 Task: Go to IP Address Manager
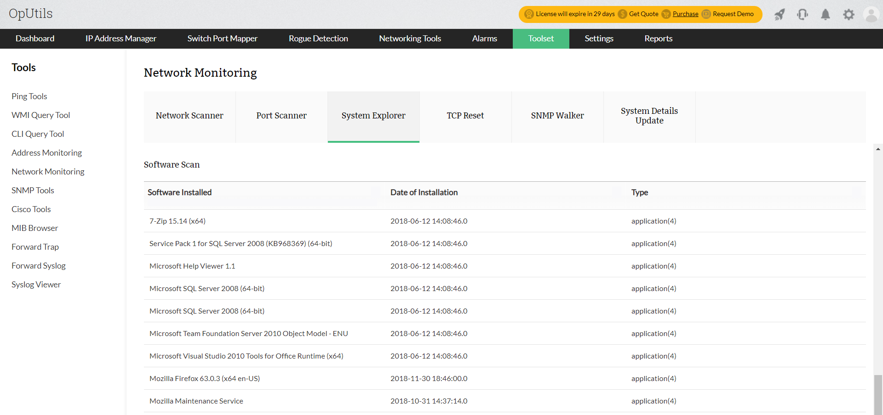pos(121,39)
